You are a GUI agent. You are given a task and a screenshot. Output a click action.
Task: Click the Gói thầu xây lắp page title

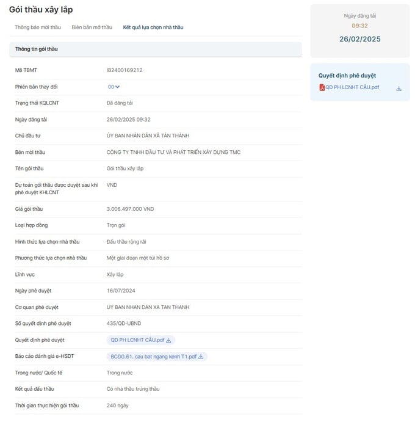pyautogui.click(x=41, y=10)
